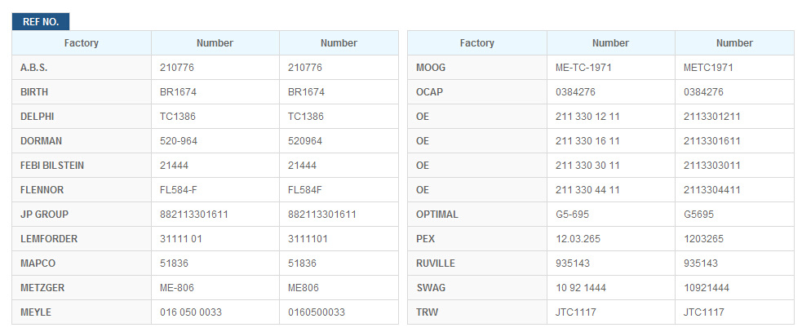Image resolution: width=802 pixels, height=332 pixels.
Task: Click FEBI BILSTEIN factory name
Action: [x=52, y=166]
